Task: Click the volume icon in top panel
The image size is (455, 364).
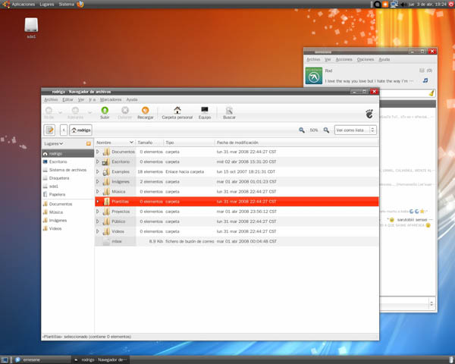Action: click(x=403, y=5)
